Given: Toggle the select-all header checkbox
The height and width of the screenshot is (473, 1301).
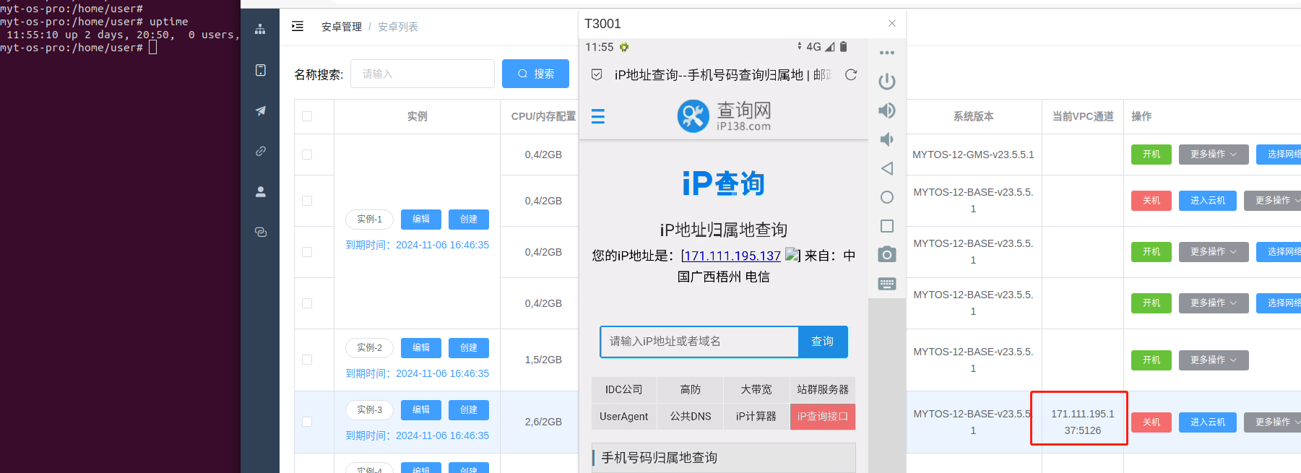Looking at the screenshot, I should pyautogui.click(x=307, y=116).
